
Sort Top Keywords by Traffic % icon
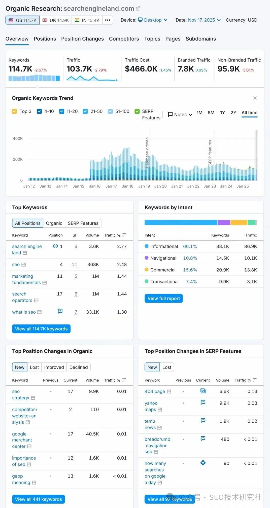tap(124, 235)
